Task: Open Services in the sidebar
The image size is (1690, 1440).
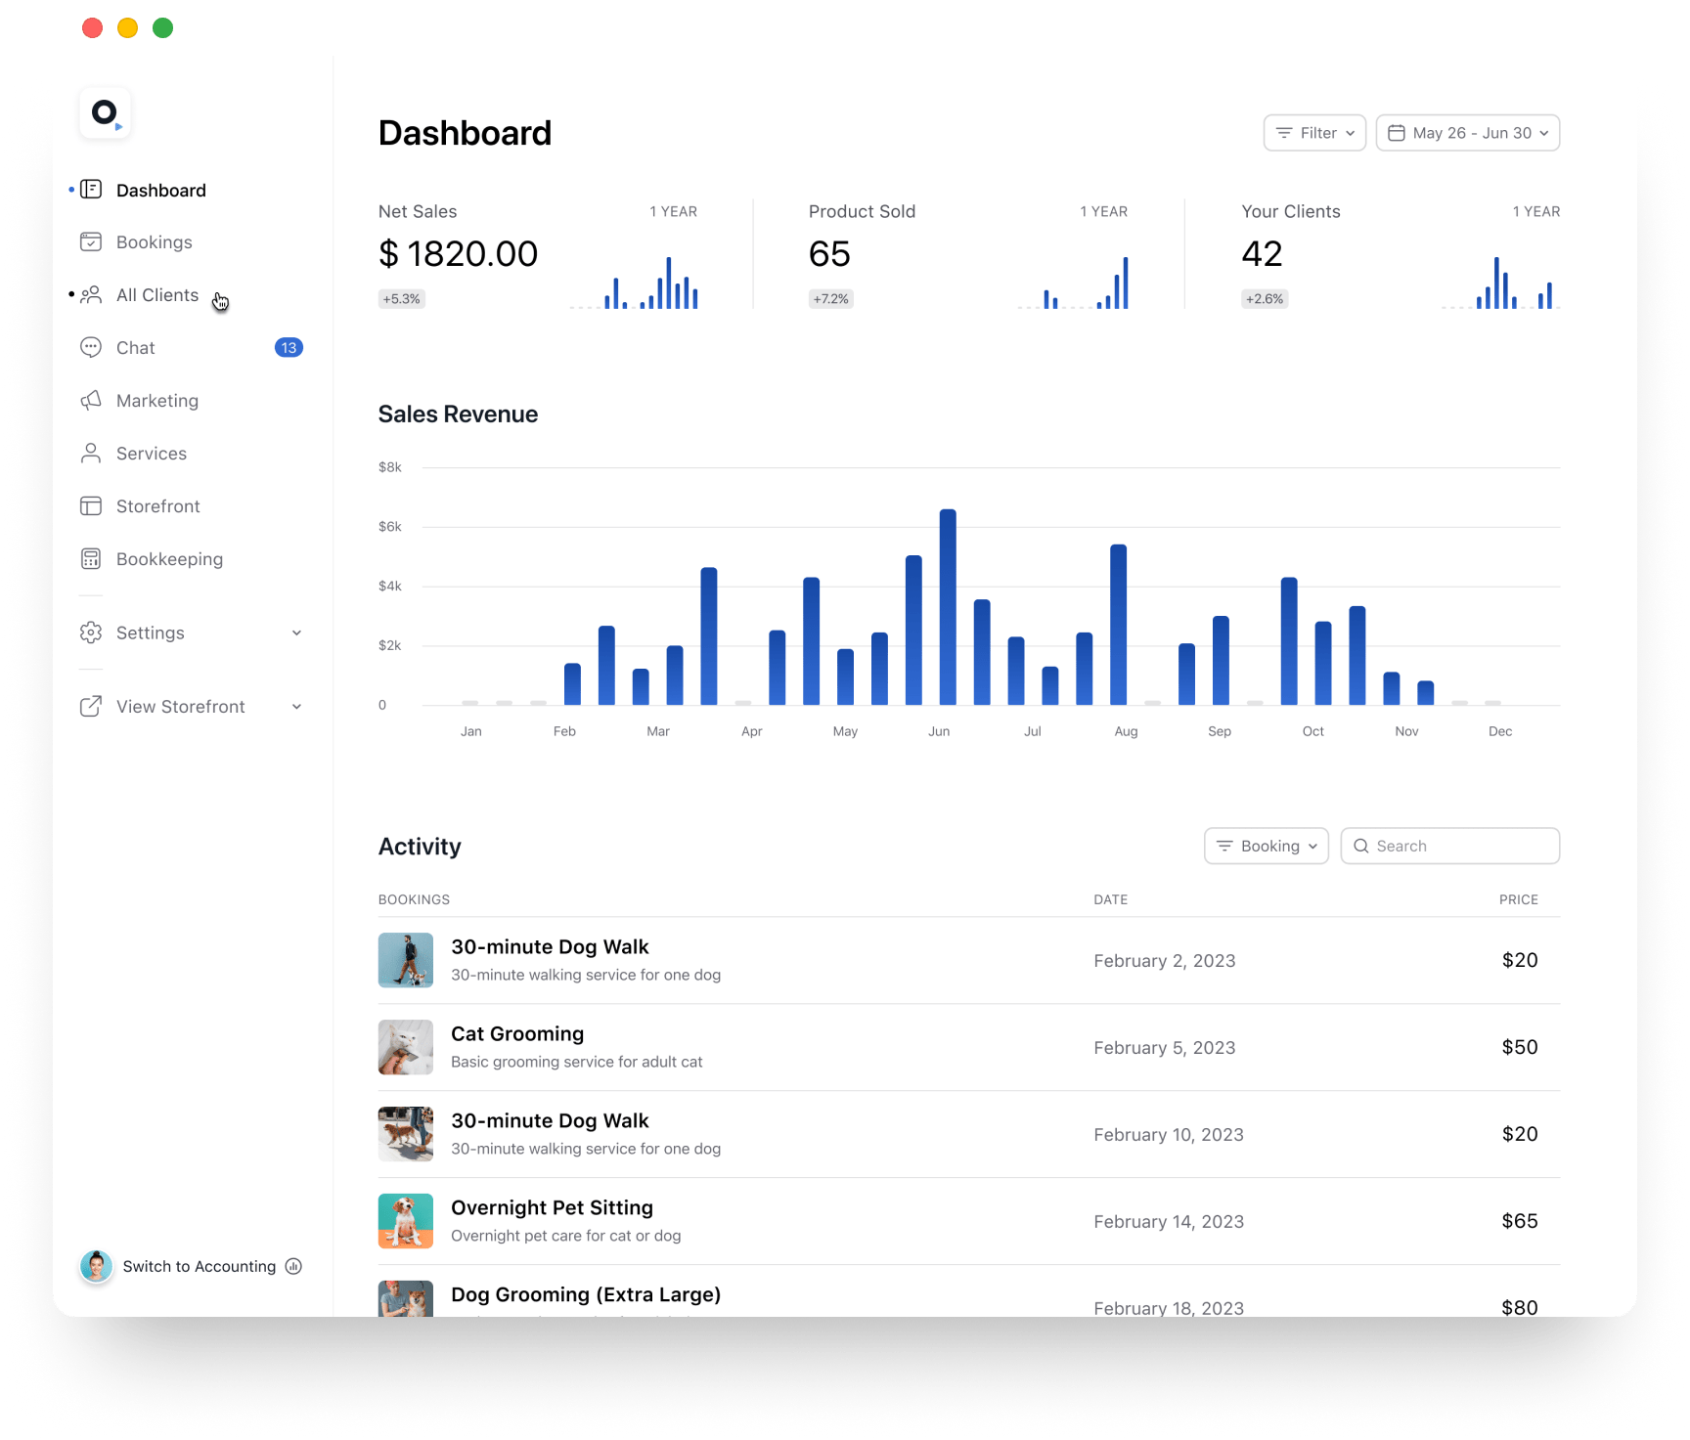Action: [152, 454]
